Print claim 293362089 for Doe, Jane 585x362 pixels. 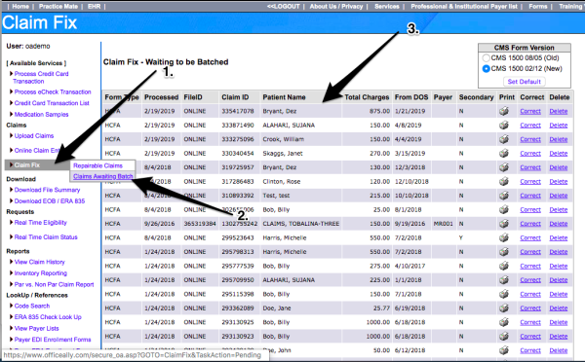click(504, 308)
